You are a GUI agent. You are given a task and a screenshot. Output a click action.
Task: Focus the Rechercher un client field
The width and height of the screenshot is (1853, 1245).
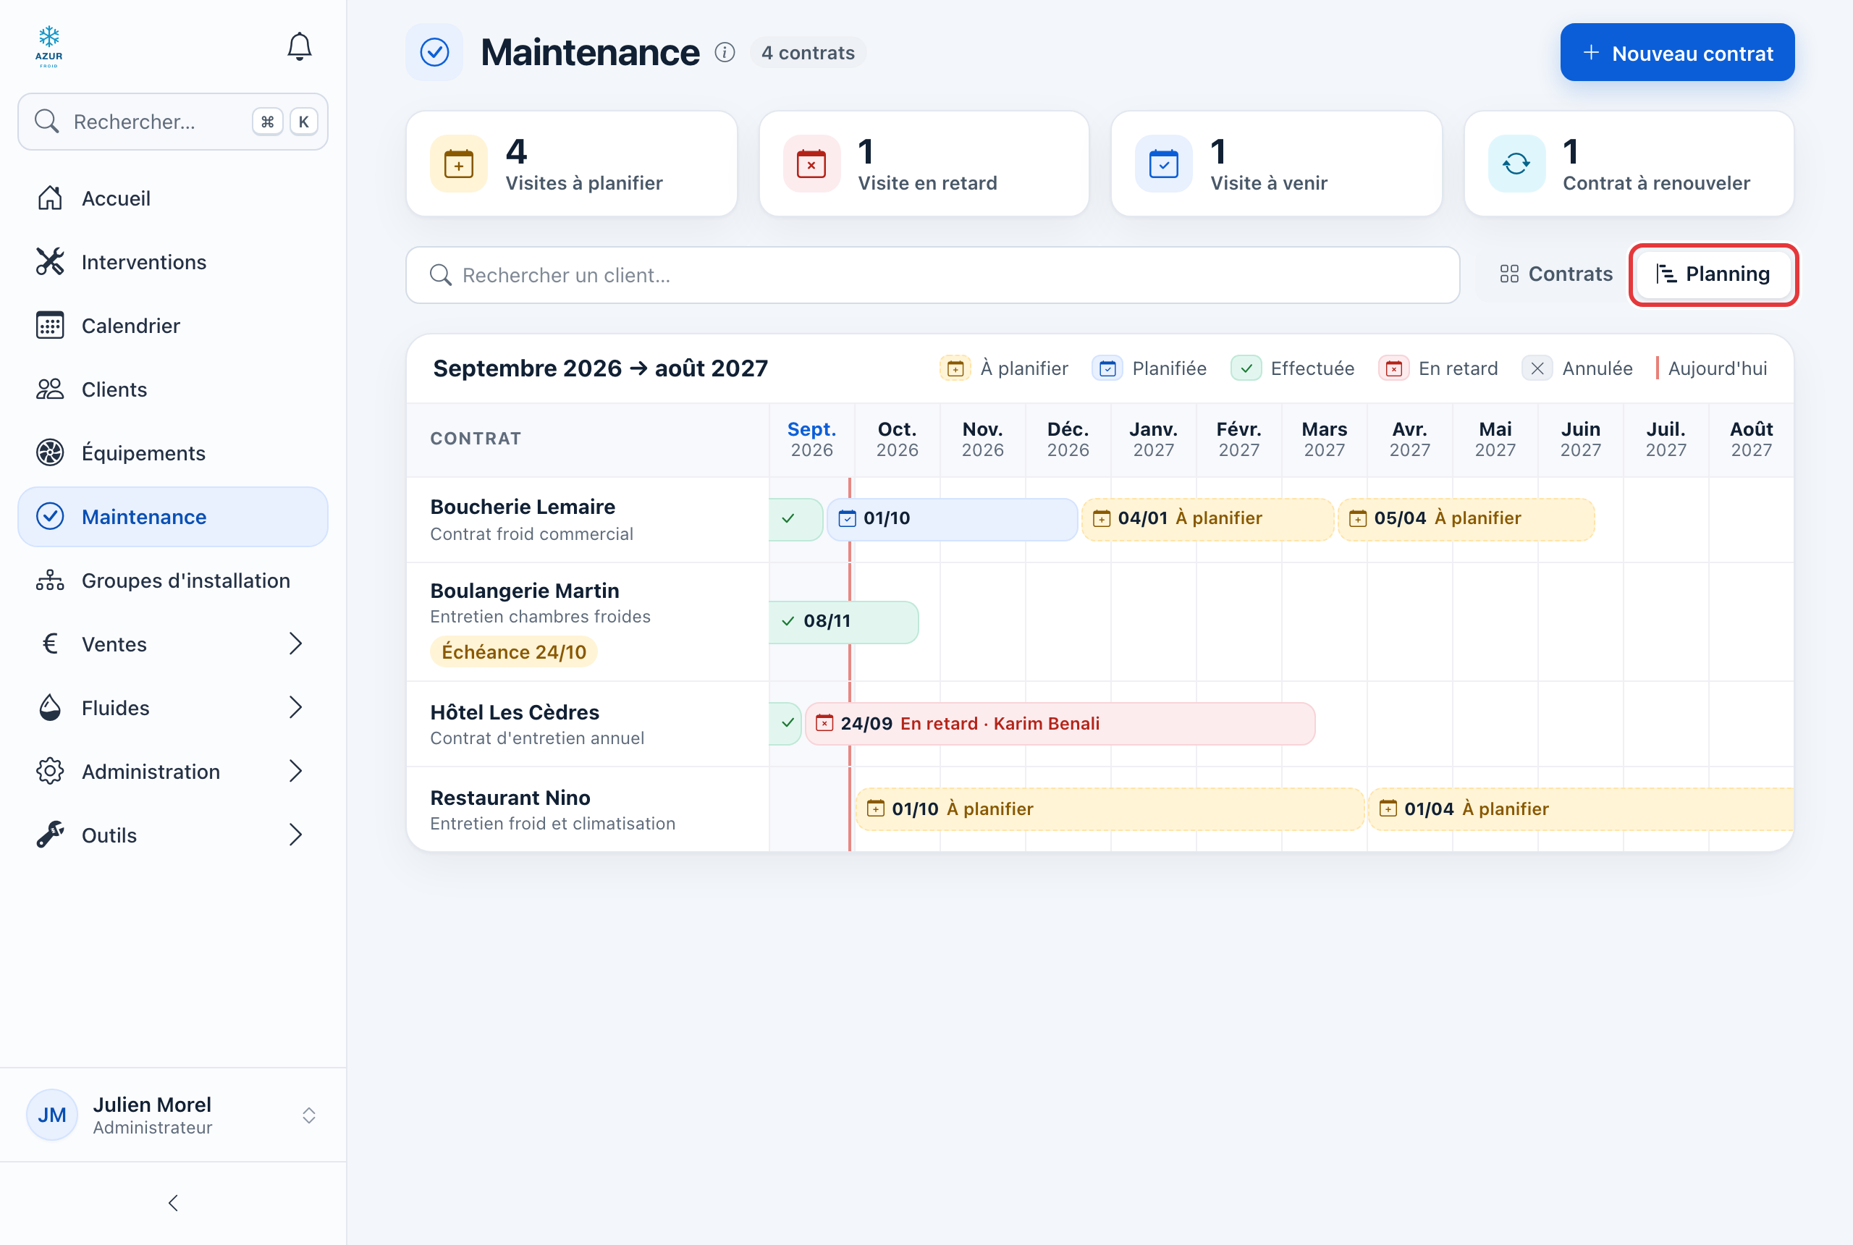pos(932,275)
